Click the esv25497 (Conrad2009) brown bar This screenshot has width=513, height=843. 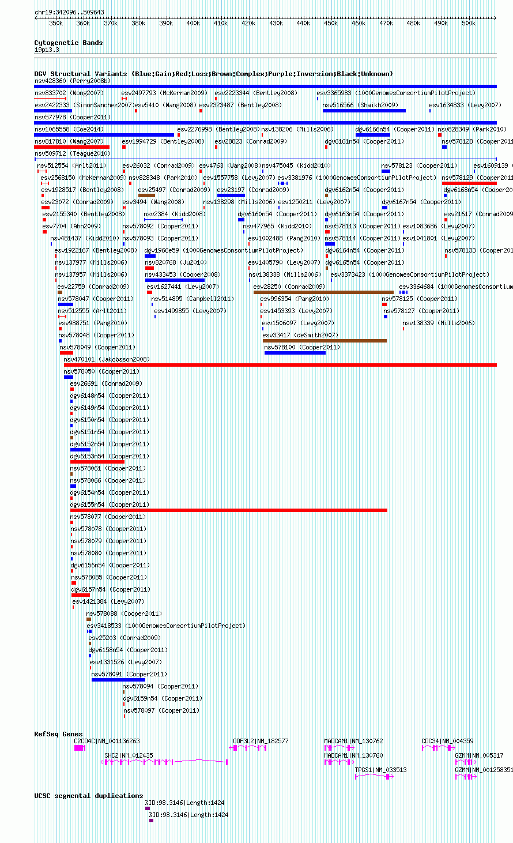pyautogui.click(x=146, y=195)
